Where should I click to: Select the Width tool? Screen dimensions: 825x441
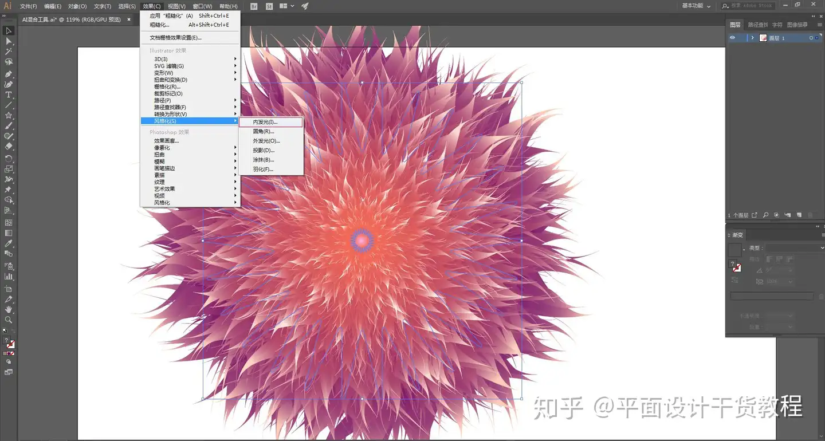click(9, 179)
